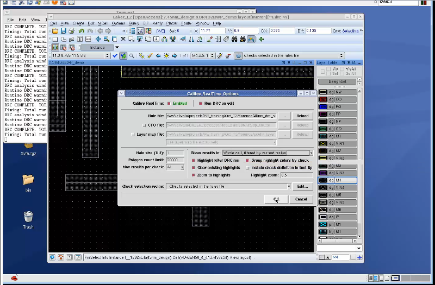Toggle the Calibre RealTime Enabled checkbox
The height and width of the screenshot is (285, 435).
pos(169,103)
